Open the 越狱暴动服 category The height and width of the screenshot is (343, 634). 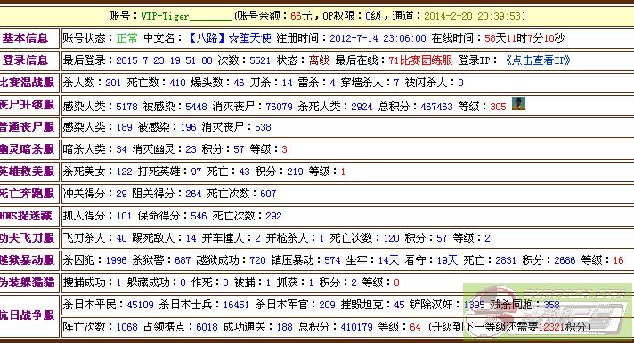pyautogui.click(x=27, y=260)
